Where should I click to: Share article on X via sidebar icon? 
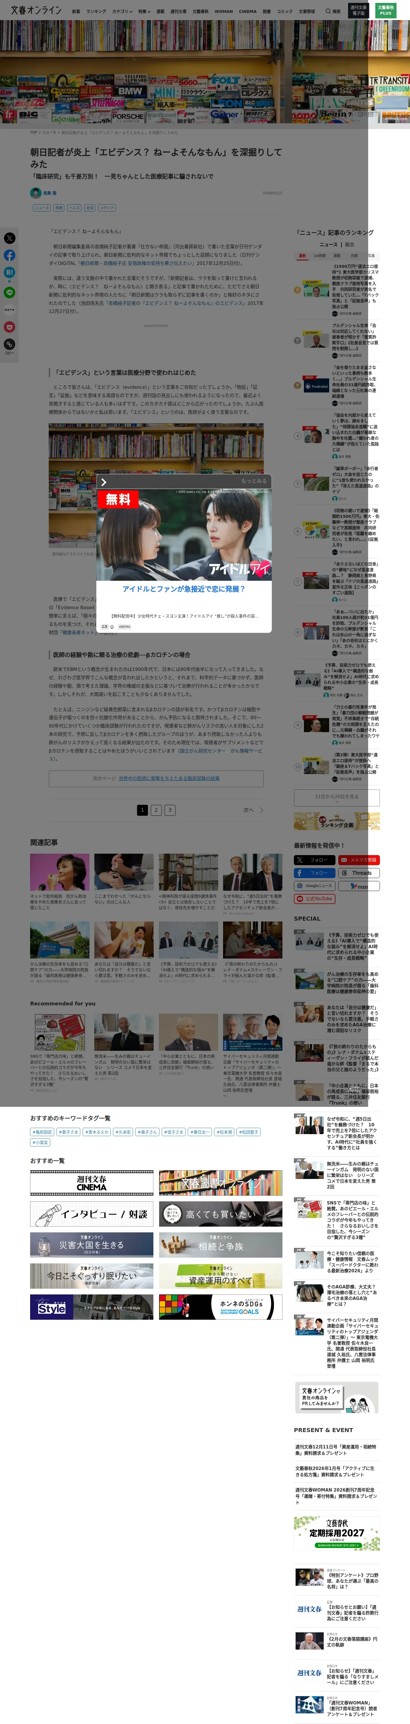(x=9, y=238)
